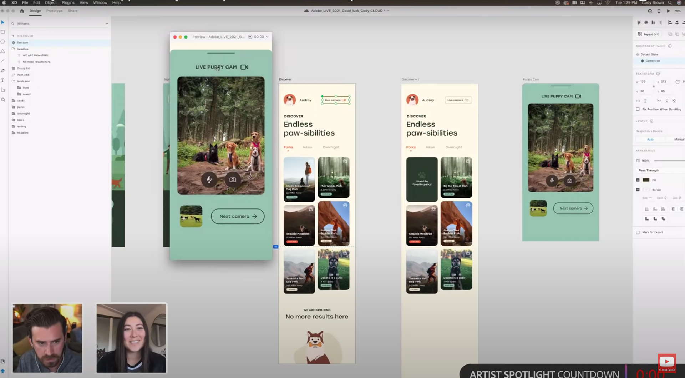The image size is (685, 378).
Task: Click Next camera on Puppy Cam artboard
Action: pyautogui.click(x=573, y=208)
